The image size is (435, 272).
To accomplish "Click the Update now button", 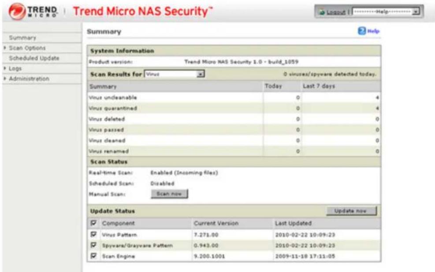I will (351, 211).
